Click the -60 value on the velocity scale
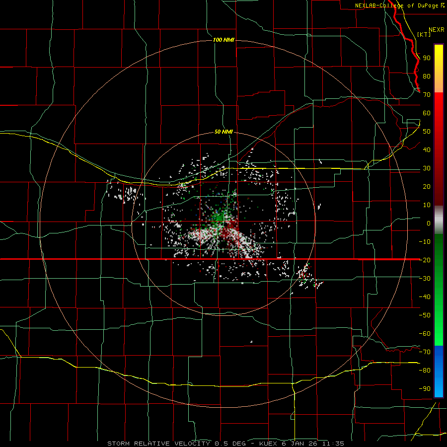Viewport: 447px width, 447px height. coord(425,334)
